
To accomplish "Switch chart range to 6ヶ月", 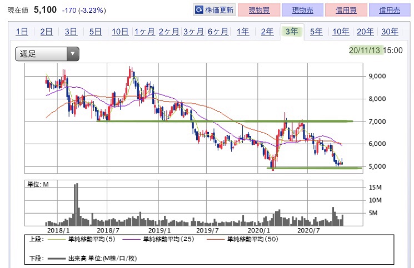I will pos(218,32).
